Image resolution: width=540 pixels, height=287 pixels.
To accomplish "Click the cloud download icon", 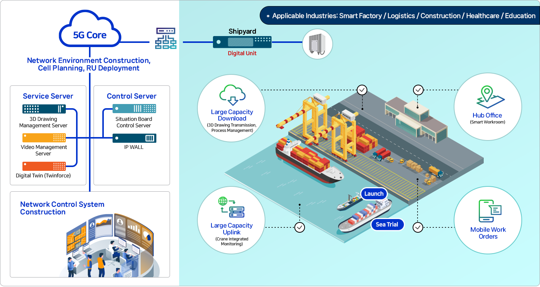I will [x=232, y=95].
